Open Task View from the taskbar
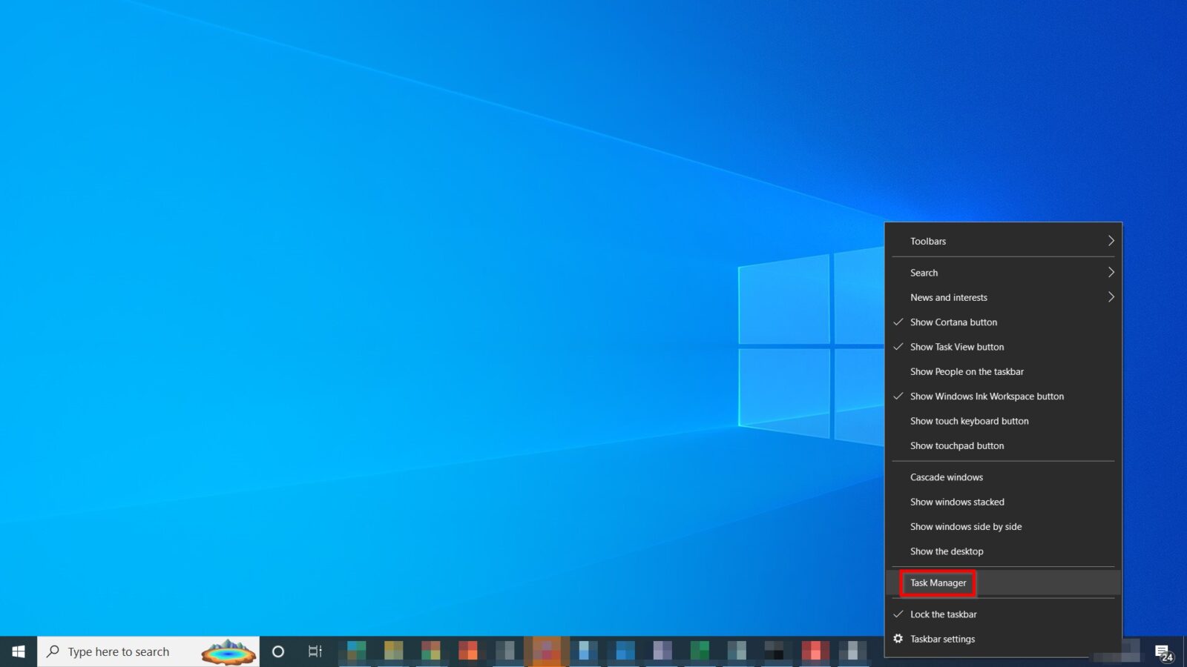Image resolution: width=1187 pixels, height=667 pixels. 315,651
